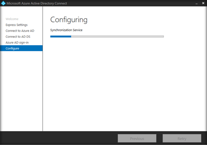Open the Express Settings step
Image resolution: width=207 pixels, height=145 pixels.
pos(17,25)
